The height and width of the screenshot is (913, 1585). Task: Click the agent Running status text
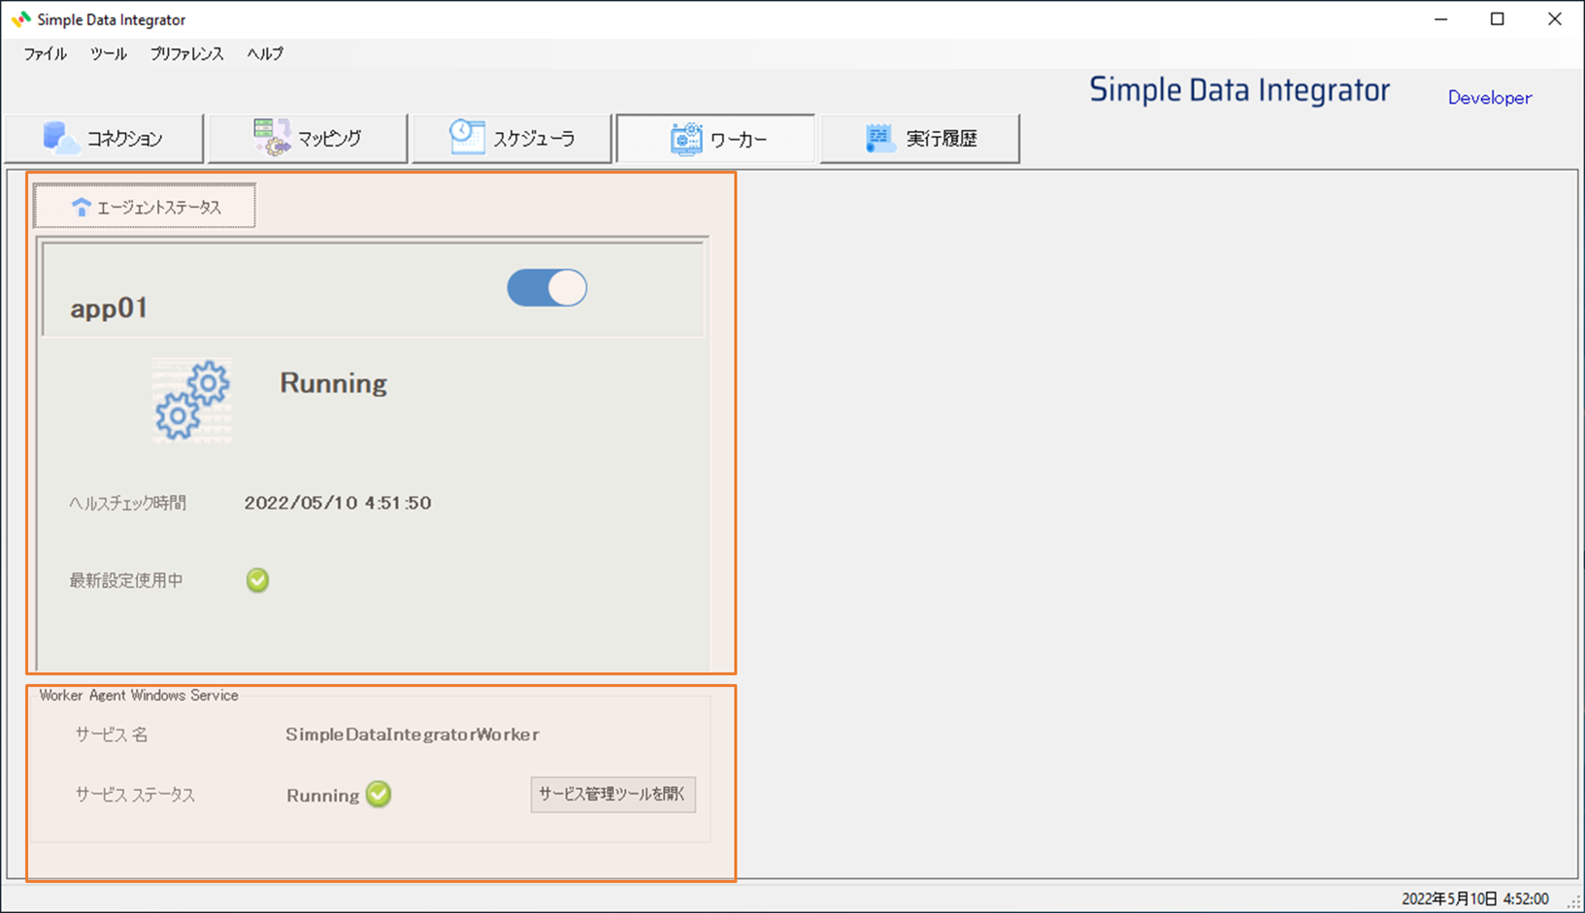point(334,383)
